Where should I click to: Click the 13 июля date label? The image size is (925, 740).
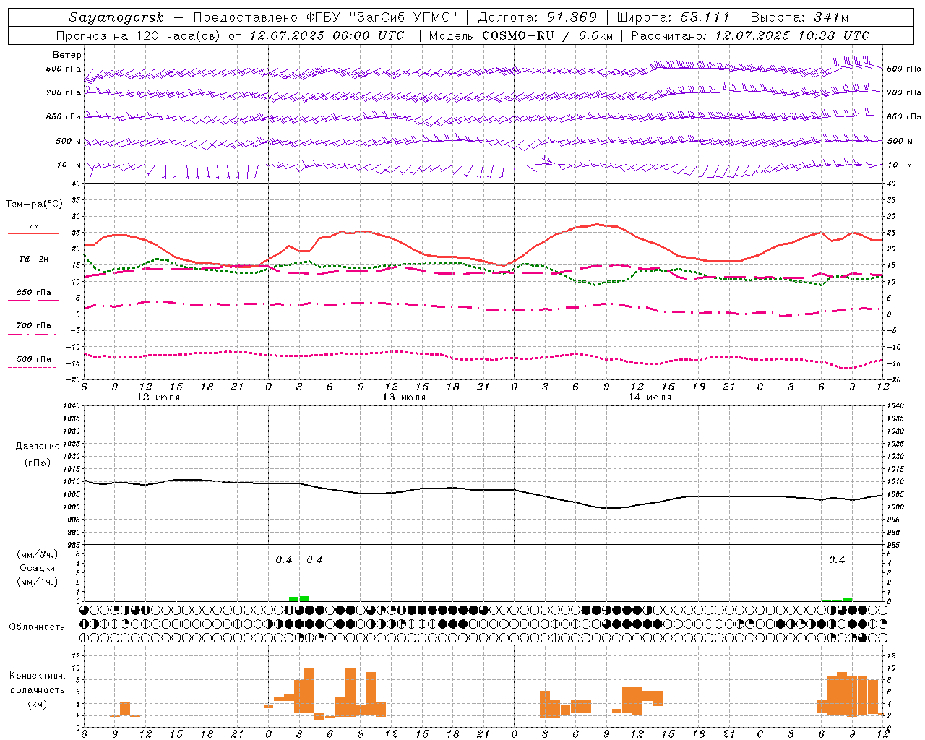click(404, 397)
